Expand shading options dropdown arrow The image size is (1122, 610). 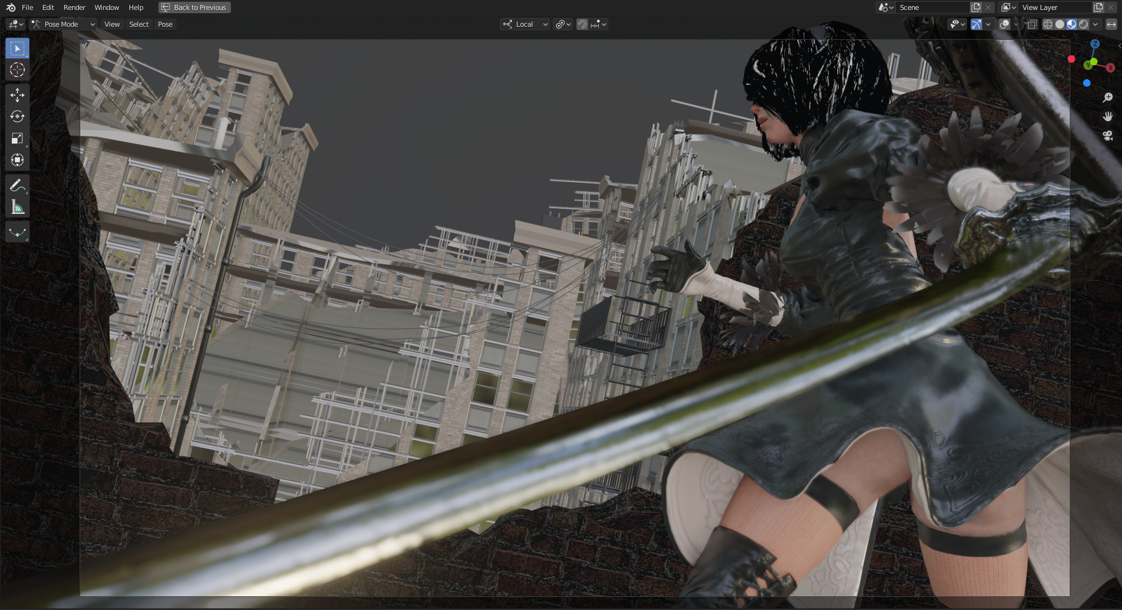click(1095, 24)
